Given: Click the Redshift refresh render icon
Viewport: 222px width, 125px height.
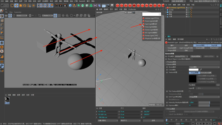Looking at the screenshot, I should click(x=14, y=15).
